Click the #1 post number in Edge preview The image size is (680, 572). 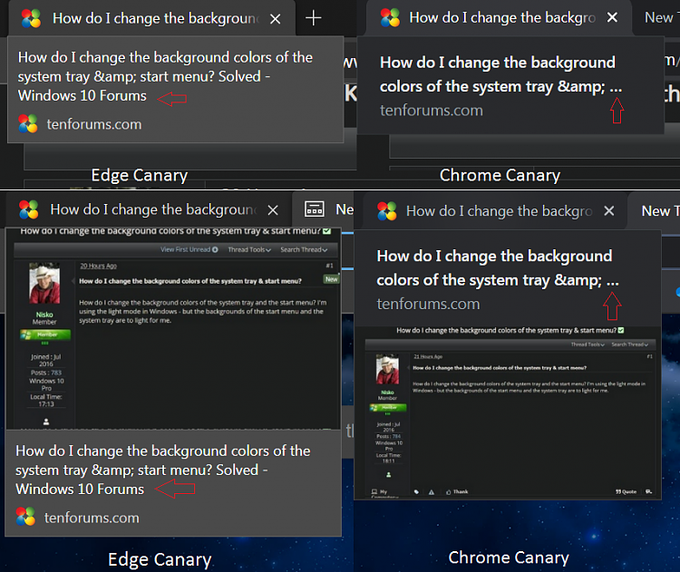coord(330,266)
